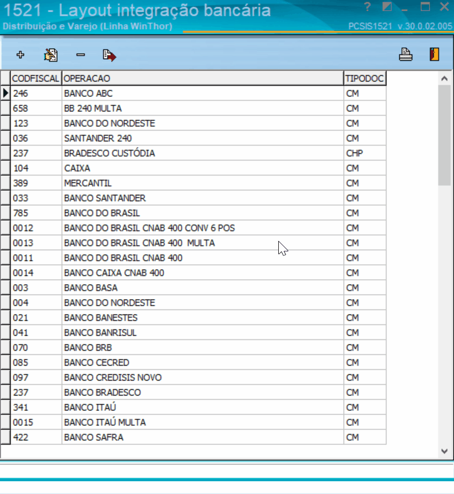Select BRADESCO CUSTÓDIA row
The height and width of the screenshot is (494, 454).
click(198, 153)
